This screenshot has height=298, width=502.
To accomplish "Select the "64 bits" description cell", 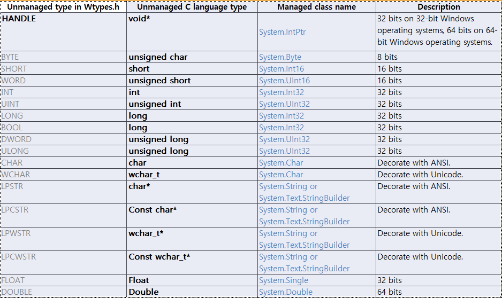I will 439,292.
